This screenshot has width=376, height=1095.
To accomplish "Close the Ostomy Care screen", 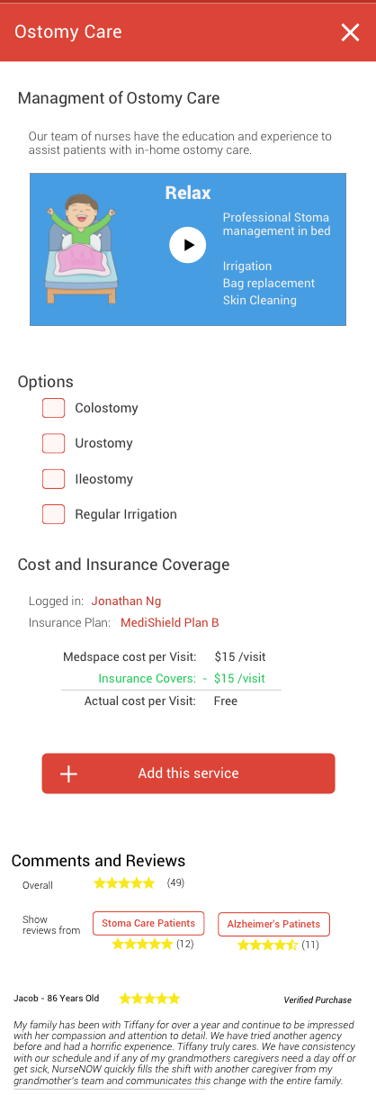I will pyautogui.click(x=350, y=33).
